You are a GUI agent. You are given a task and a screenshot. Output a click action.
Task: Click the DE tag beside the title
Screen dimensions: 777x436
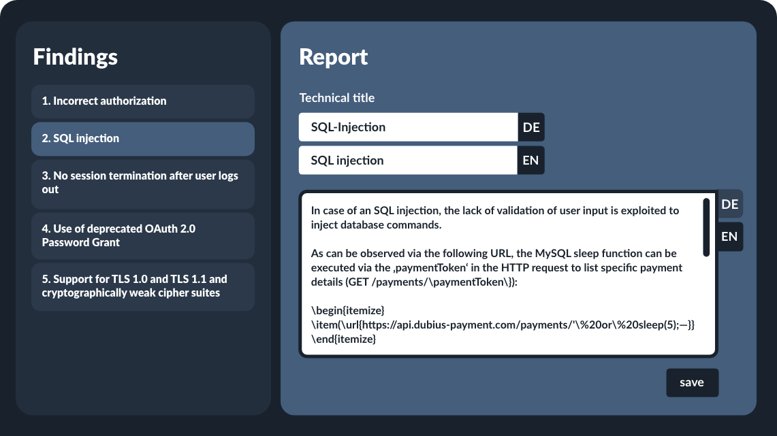531,127
